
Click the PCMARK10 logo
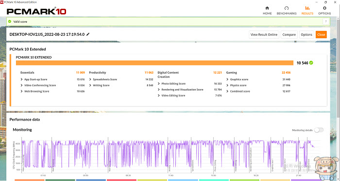[x=36, y=11]
